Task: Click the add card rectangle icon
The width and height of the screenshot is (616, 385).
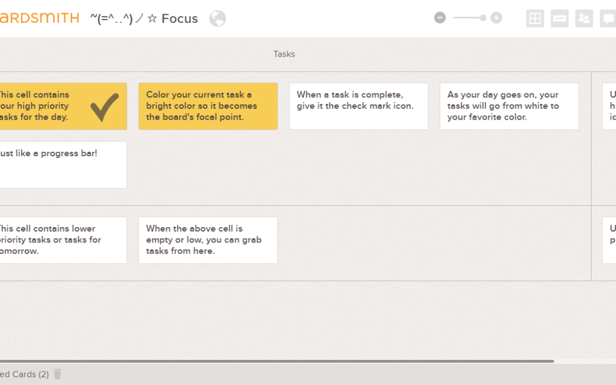Action: [560, 18]
